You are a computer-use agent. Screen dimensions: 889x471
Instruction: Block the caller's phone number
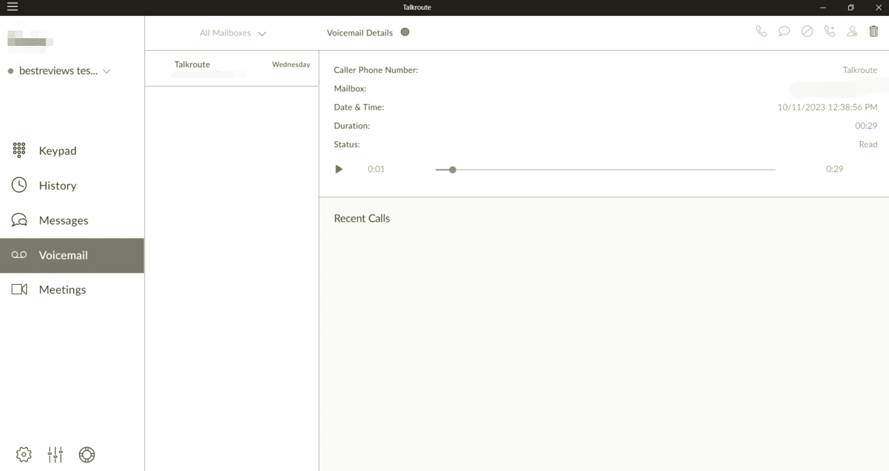pyautogui.click(x=806, y=31)
